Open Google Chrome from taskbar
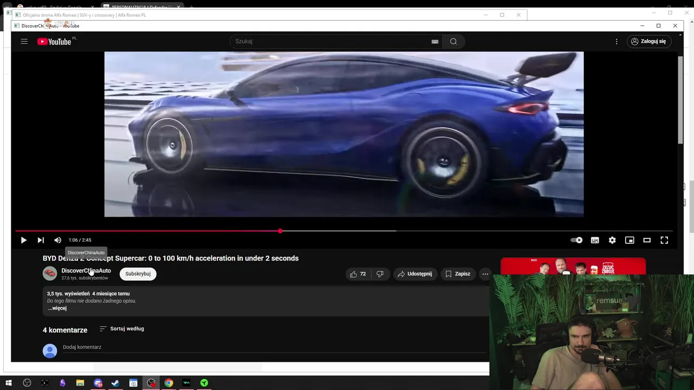694x390 pixels. click(x=169, y=383)
